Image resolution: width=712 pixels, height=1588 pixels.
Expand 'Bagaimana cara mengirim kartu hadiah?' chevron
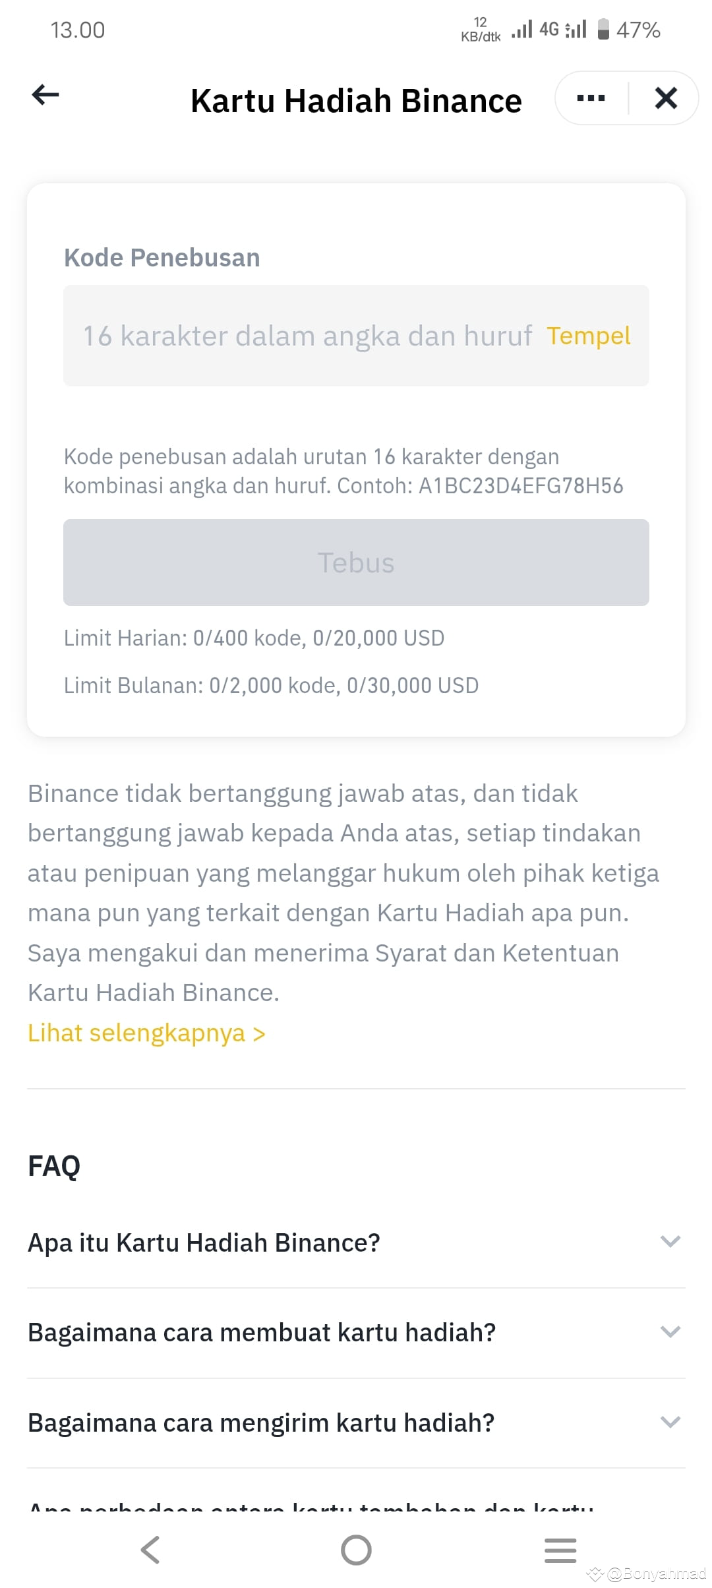670,1422
